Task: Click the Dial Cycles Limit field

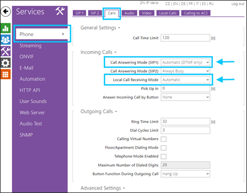Action: pos(185,130)
